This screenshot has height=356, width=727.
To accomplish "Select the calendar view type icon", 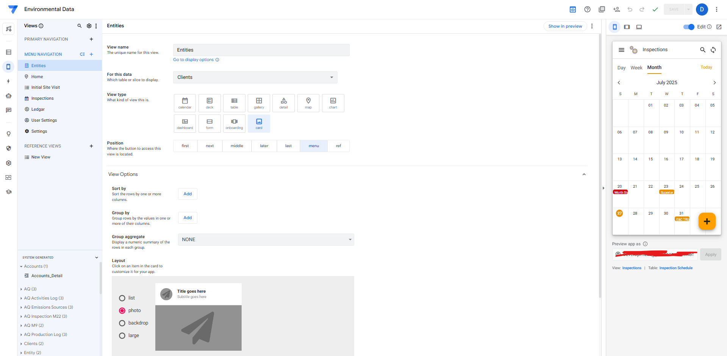I will tap(185, 103).
